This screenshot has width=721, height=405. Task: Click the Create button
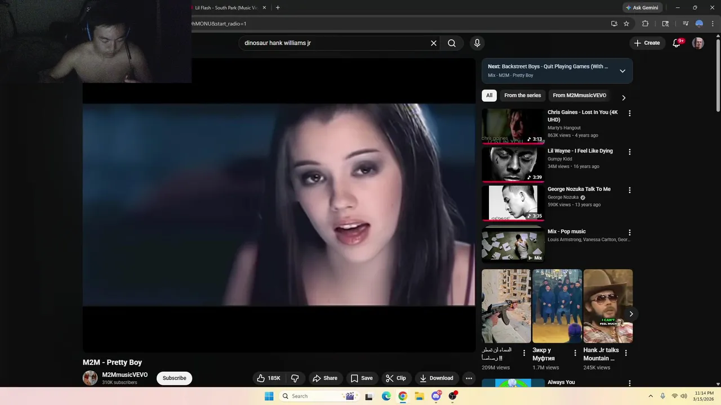point(647,43)
